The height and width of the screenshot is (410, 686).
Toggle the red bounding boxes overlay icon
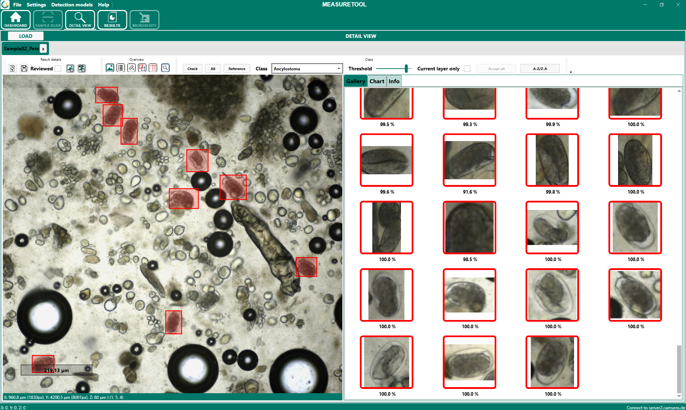click(142, 68)
